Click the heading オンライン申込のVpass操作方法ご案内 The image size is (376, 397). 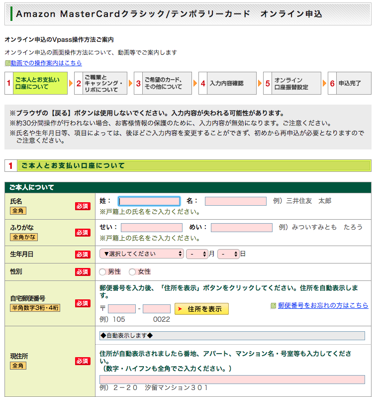(x=59, y=40)
